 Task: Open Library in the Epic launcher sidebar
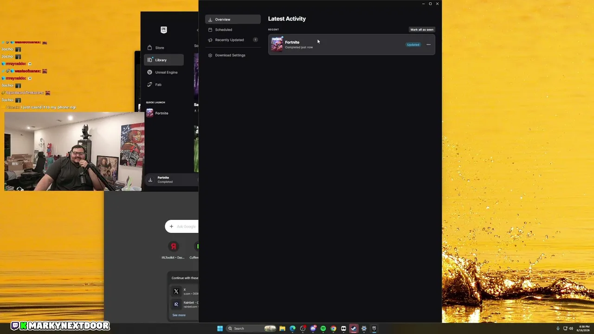pyautogui.click(x=164, y=60)
